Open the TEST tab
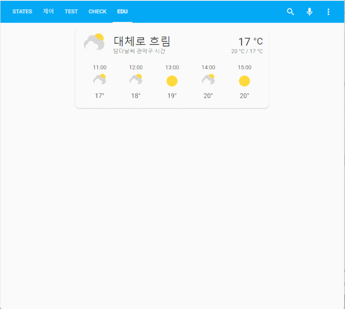Image resolution: width=345 pixels, height=309 pixels. (71, 12)
